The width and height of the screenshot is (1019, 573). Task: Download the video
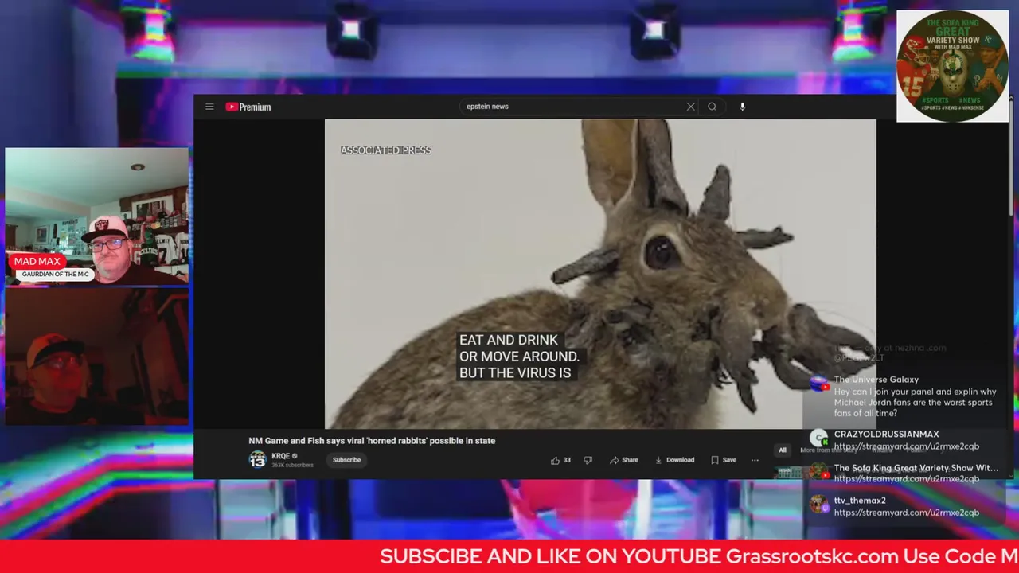click(x=675, y=460)
